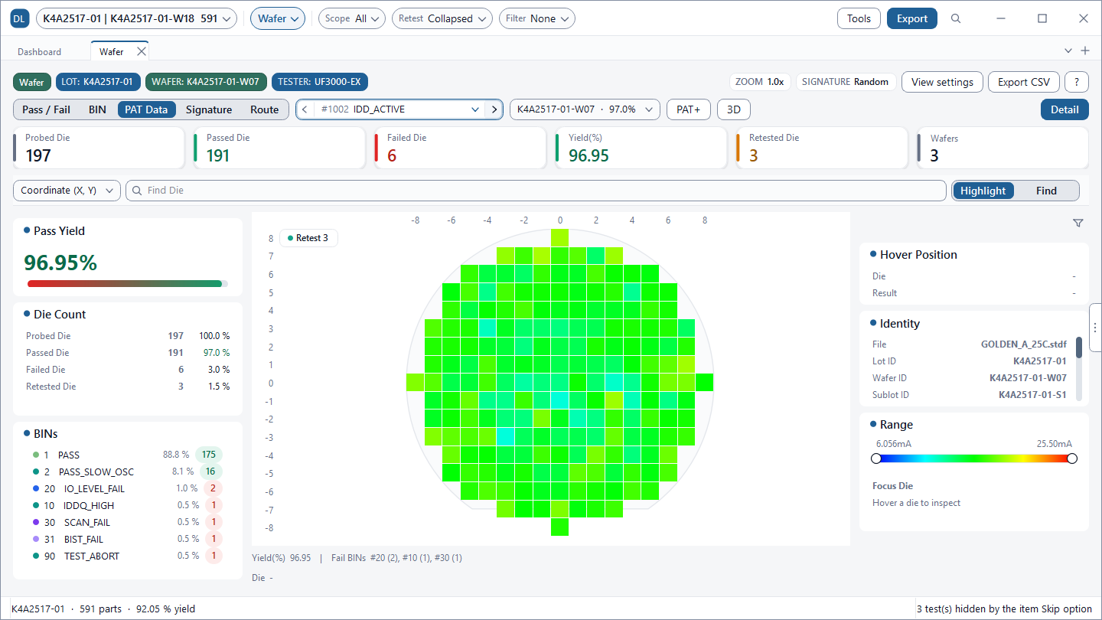Select the PASS bin row
This screenshot has height=620, width=1102.
click(x=128, y=455)
